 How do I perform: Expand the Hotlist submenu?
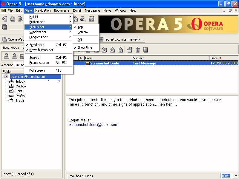click(x=49, y=17)
